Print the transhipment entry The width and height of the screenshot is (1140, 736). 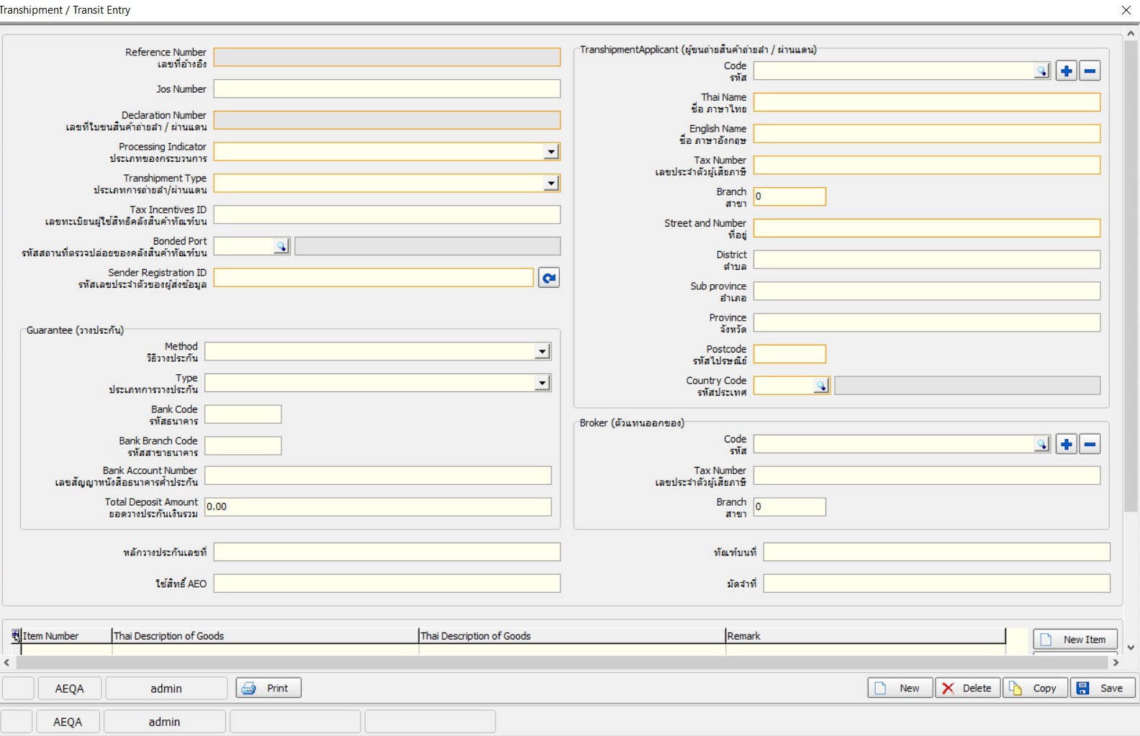pos(268,688)
